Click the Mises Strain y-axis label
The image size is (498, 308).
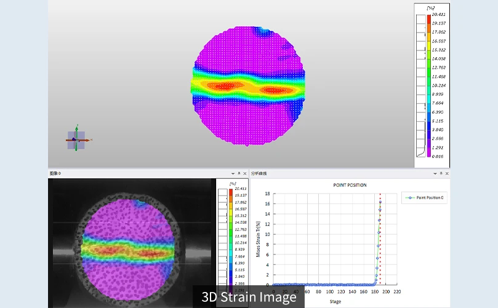259,239
